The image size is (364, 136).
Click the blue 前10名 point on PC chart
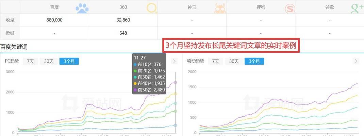tap(176, 125)
